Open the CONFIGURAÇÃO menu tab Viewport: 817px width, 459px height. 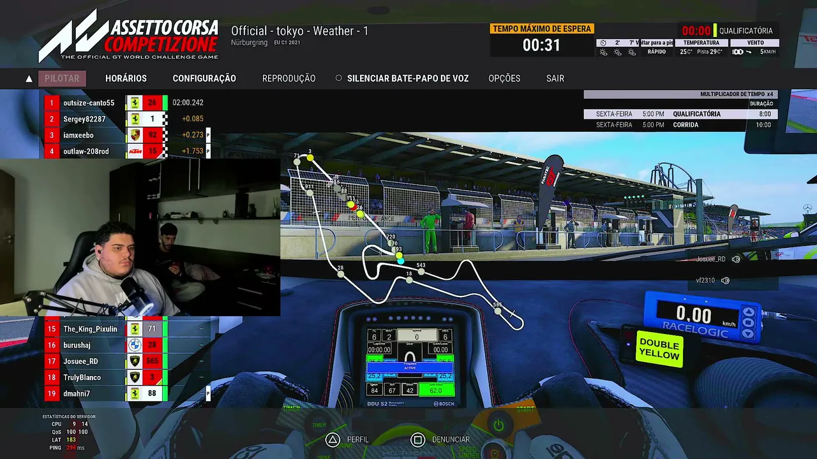coord(204,78)
